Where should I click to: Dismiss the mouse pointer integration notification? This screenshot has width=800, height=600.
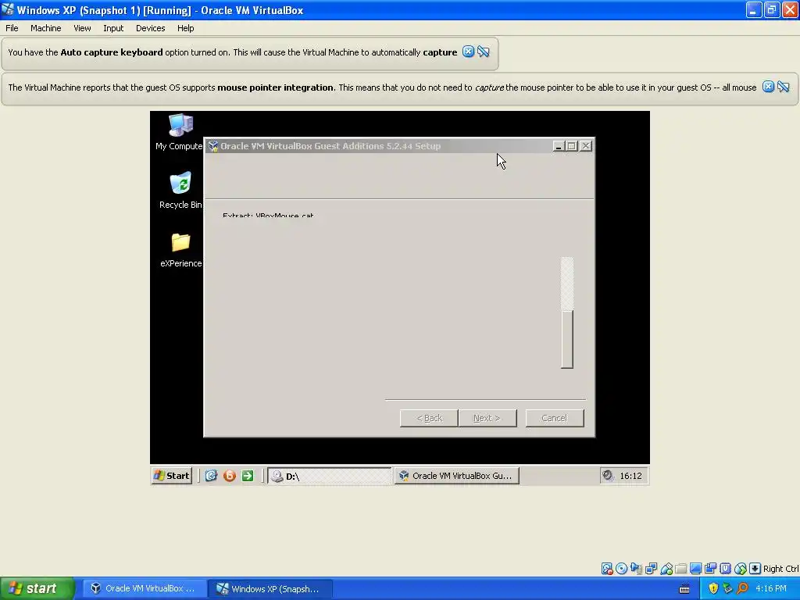(769, 87)
